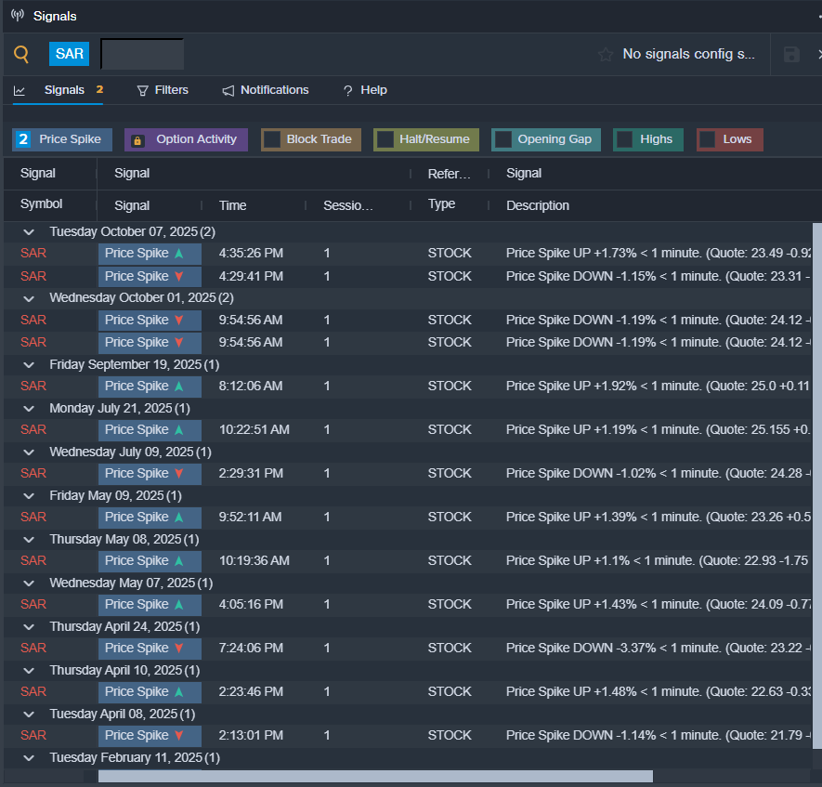Viewport: 822px width, 787px height.
Task: Click the Signals broadcast icon in title bar
Action: (18, 16)
